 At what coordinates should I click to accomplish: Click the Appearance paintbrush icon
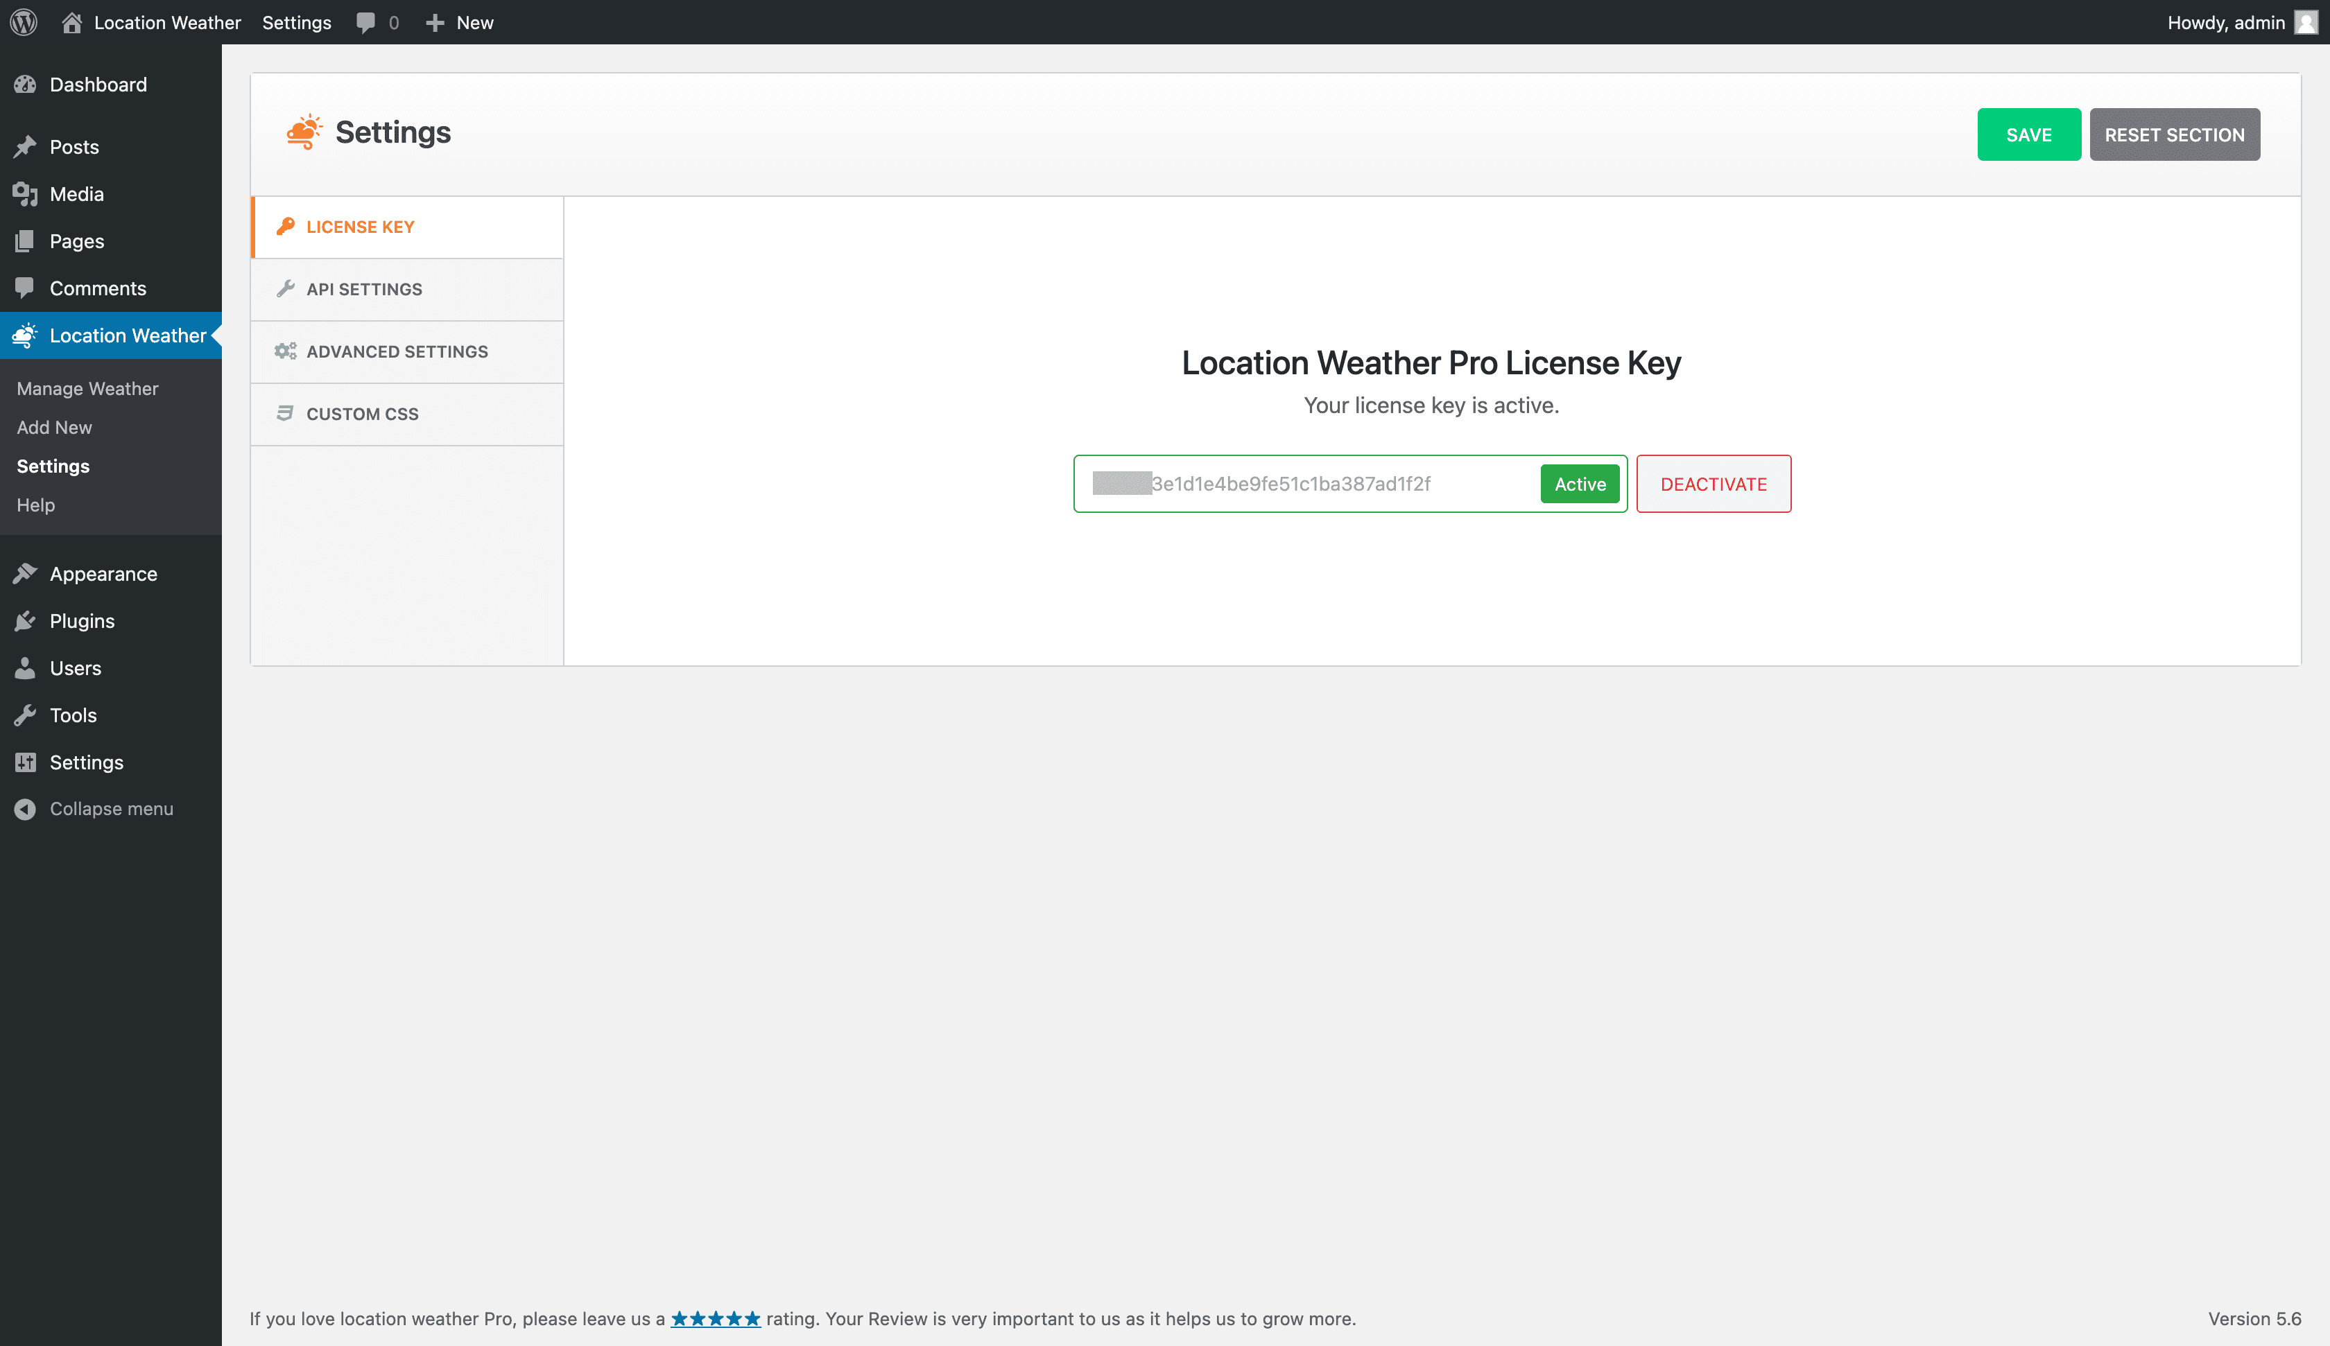point(25,574)
